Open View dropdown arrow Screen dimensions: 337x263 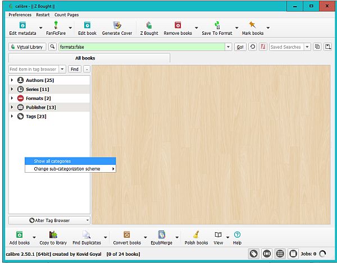click(x=227, y=237)
